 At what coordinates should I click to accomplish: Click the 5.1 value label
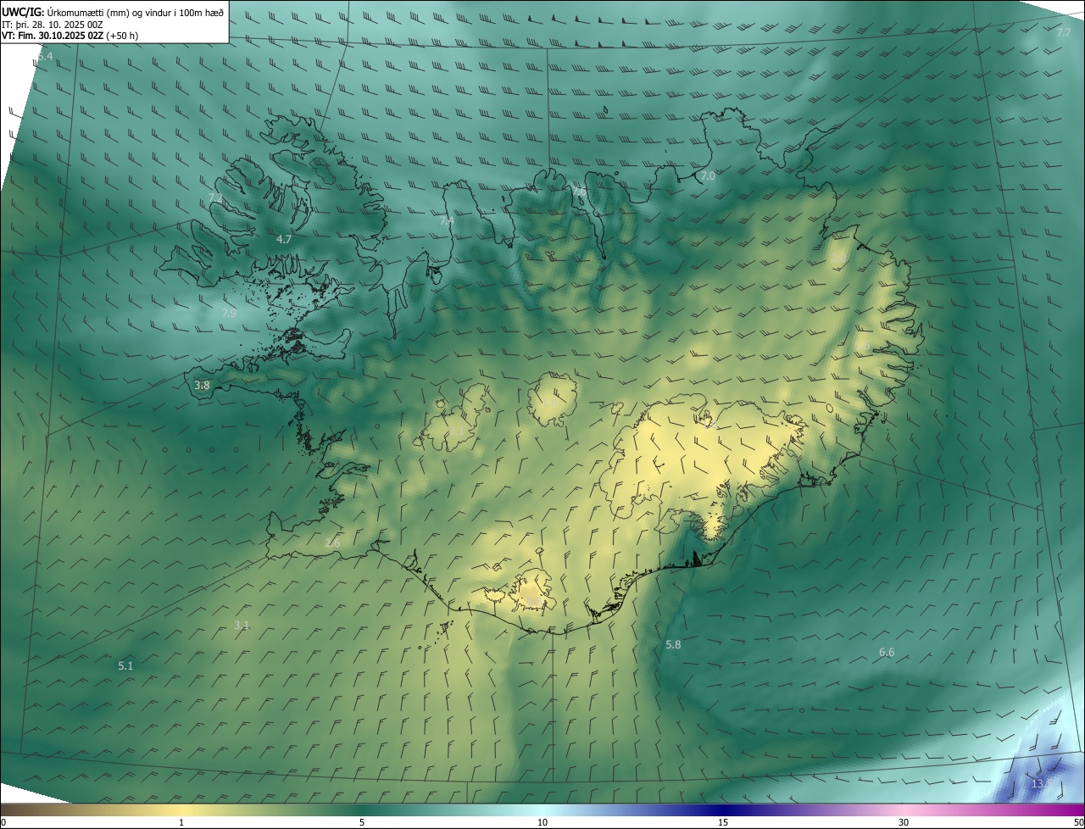125,666
